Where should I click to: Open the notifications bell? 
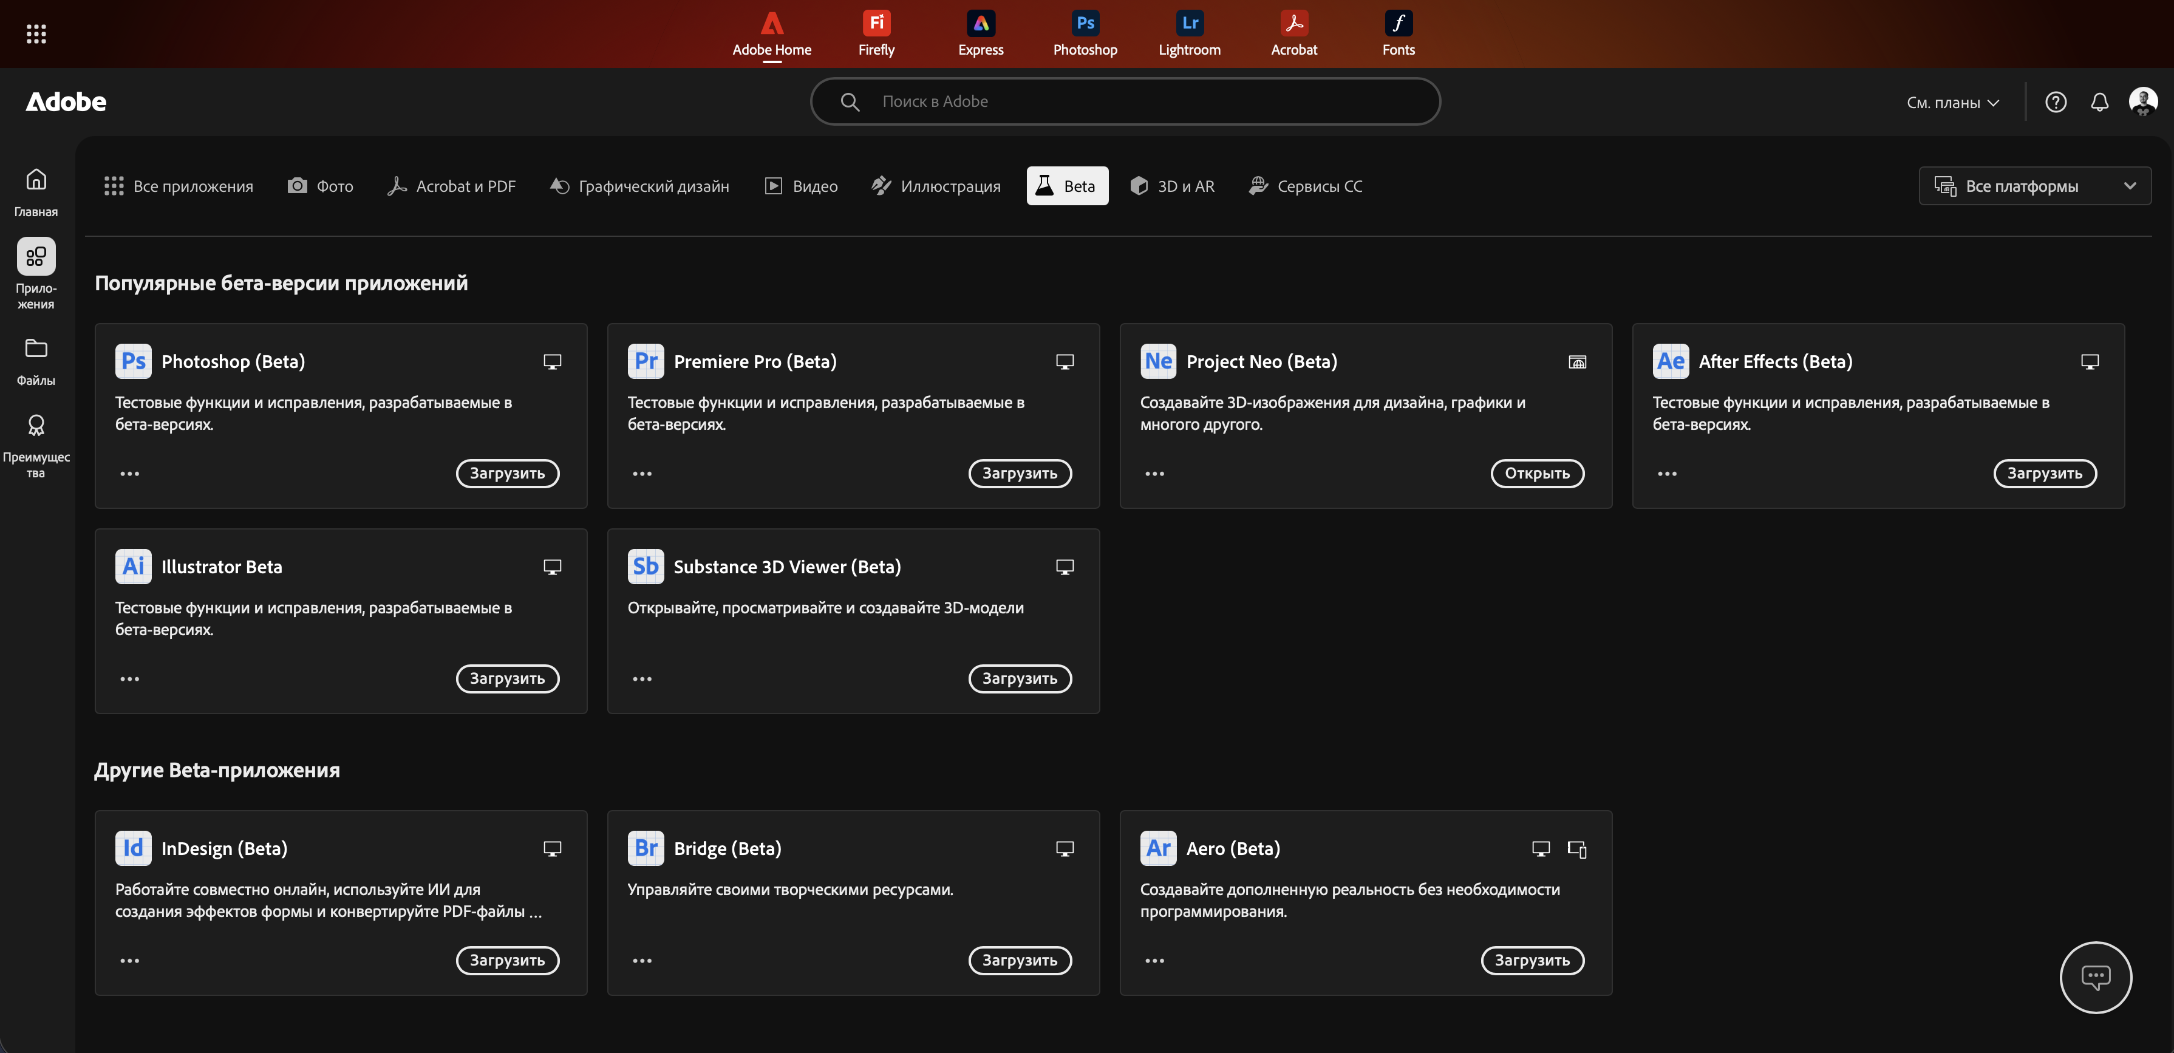click(2101, 101)
